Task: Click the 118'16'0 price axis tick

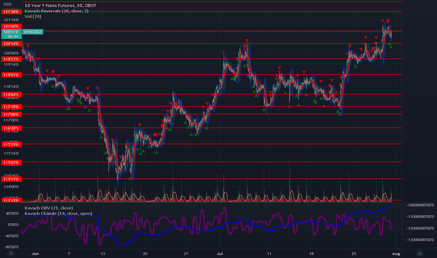Action: [11, 86]
